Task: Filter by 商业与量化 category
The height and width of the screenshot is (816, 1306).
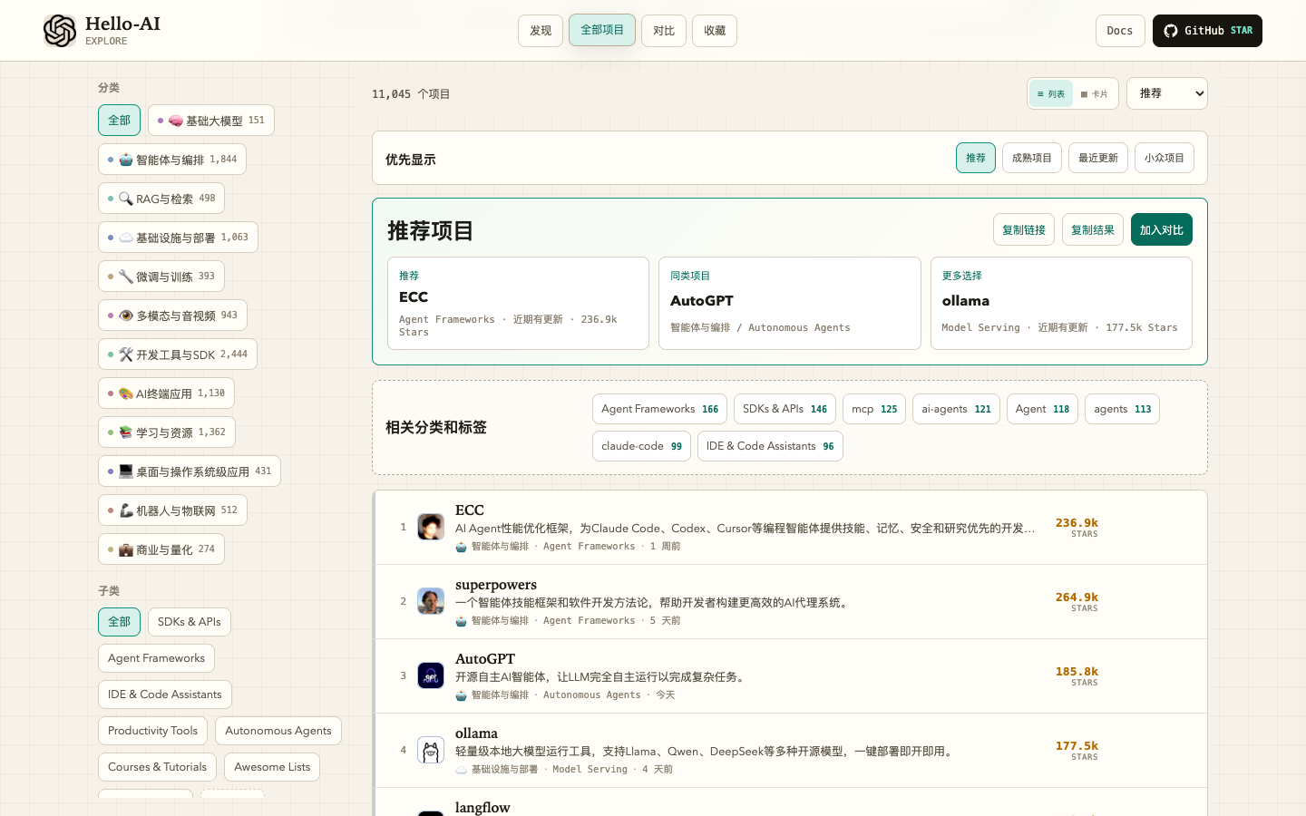Action: [x=161, y=549]
